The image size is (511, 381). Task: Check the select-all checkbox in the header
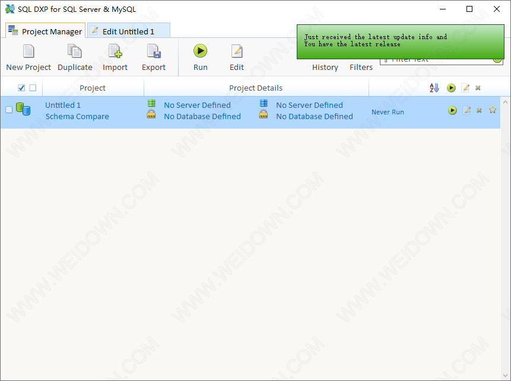coord(21,88)
